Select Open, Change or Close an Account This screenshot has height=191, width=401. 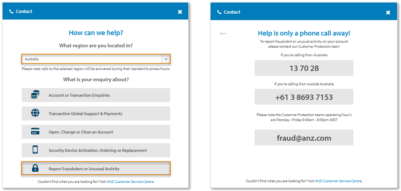click(96, 132)
